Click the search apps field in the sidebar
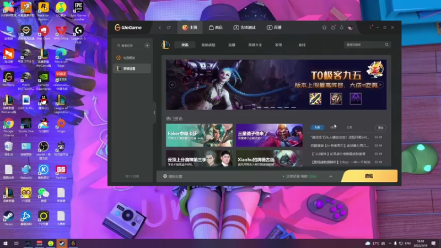 (x=130, y=45)
